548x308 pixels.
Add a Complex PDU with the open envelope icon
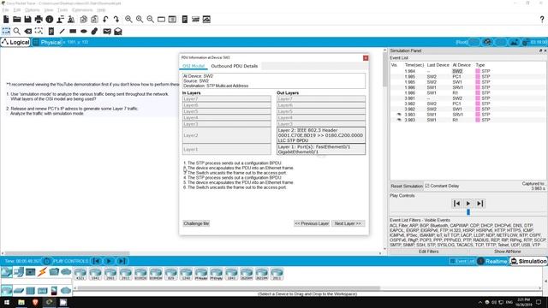click(x=118, y=32)
